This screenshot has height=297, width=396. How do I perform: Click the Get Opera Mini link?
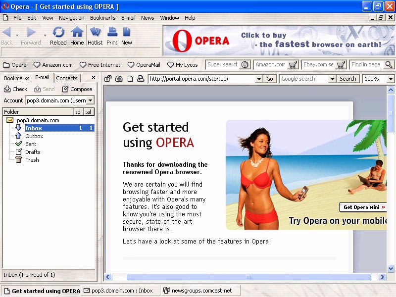[364, 207]
